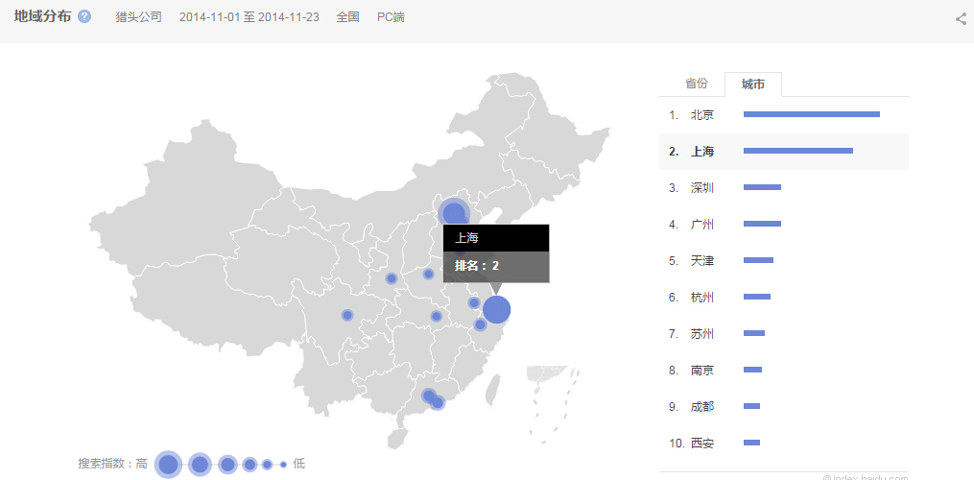
Task: Click the Chengdu bubble on the map
Action: 347,315
